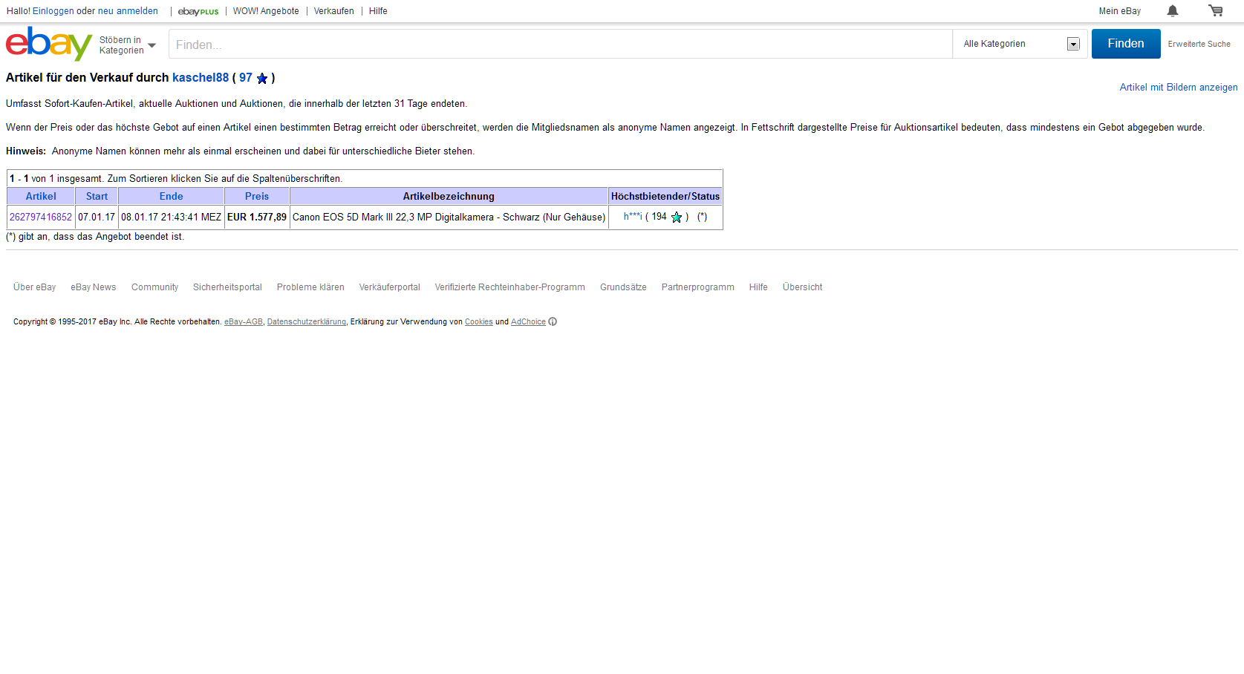Click the AdChoice info icon
The width and height of the screenshot is (1244, 674).
point(553,322)
